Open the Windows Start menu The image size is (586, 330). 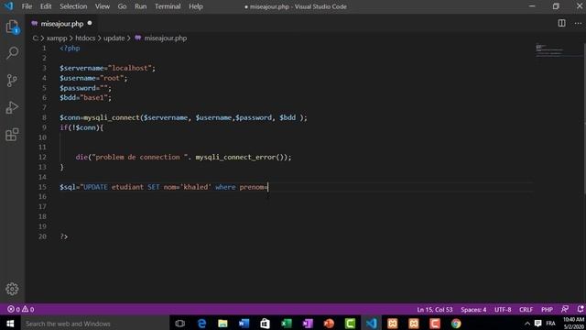[x=10, y=324]
